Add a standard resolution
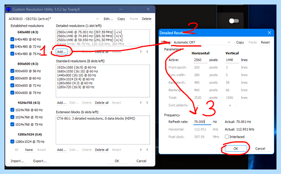Viewport: 281px width, 174px height. (x=62, y=102)
